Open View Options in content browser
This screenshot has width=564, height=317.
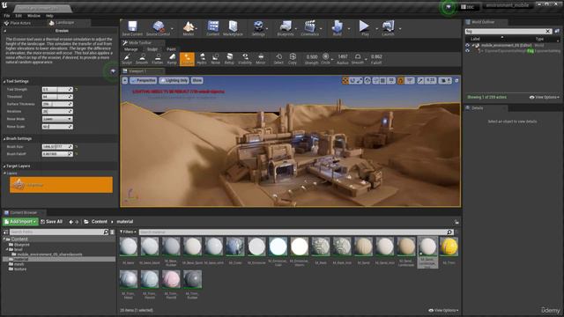click(x=443, y=310)
